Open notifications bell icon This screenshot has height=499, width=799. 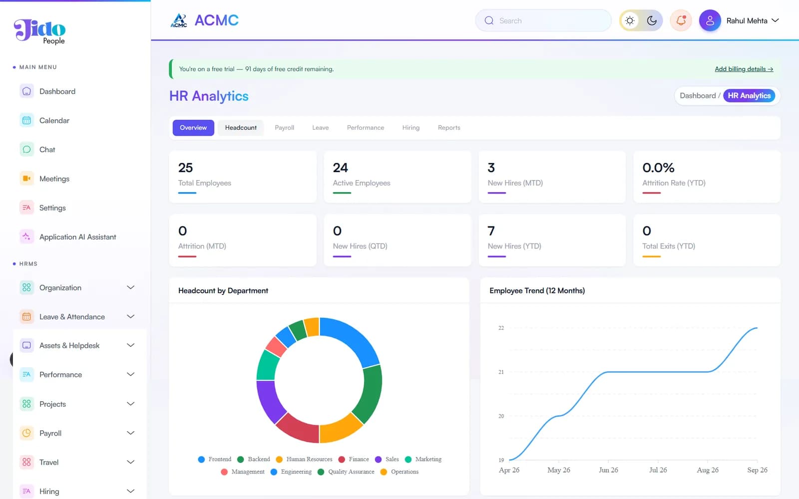tap(681, 20)
